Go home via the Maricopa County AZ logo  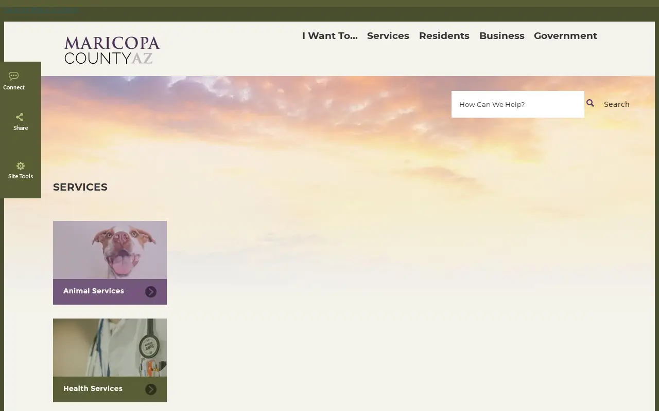[112, 50]
